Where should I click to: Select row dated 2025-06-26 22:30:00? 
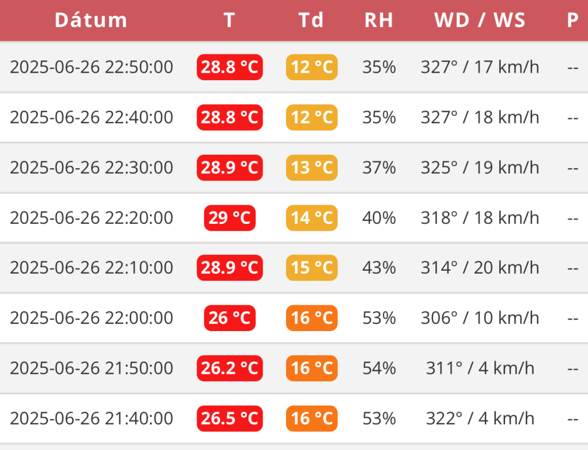(92, 168)
